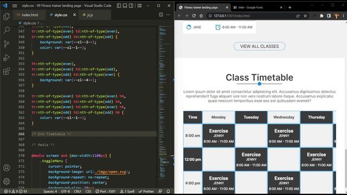Open the Source Control view
The image size is (347, 195).
pos(7,44)
